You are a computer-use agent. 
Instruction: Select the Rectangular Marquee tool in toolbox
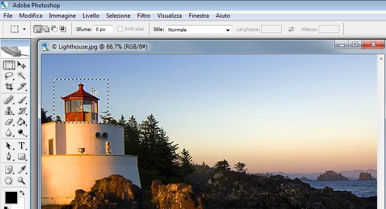tap(9, 65)
